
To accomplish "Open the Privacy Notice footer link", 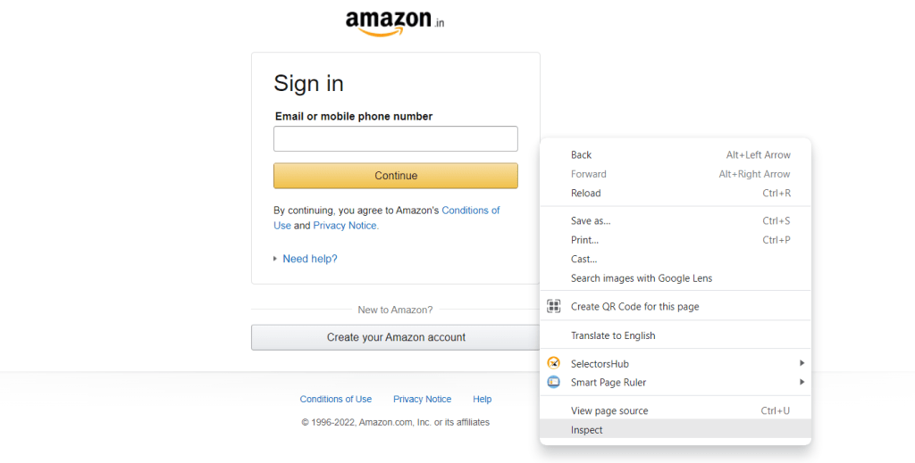I will tap(422, 400).
